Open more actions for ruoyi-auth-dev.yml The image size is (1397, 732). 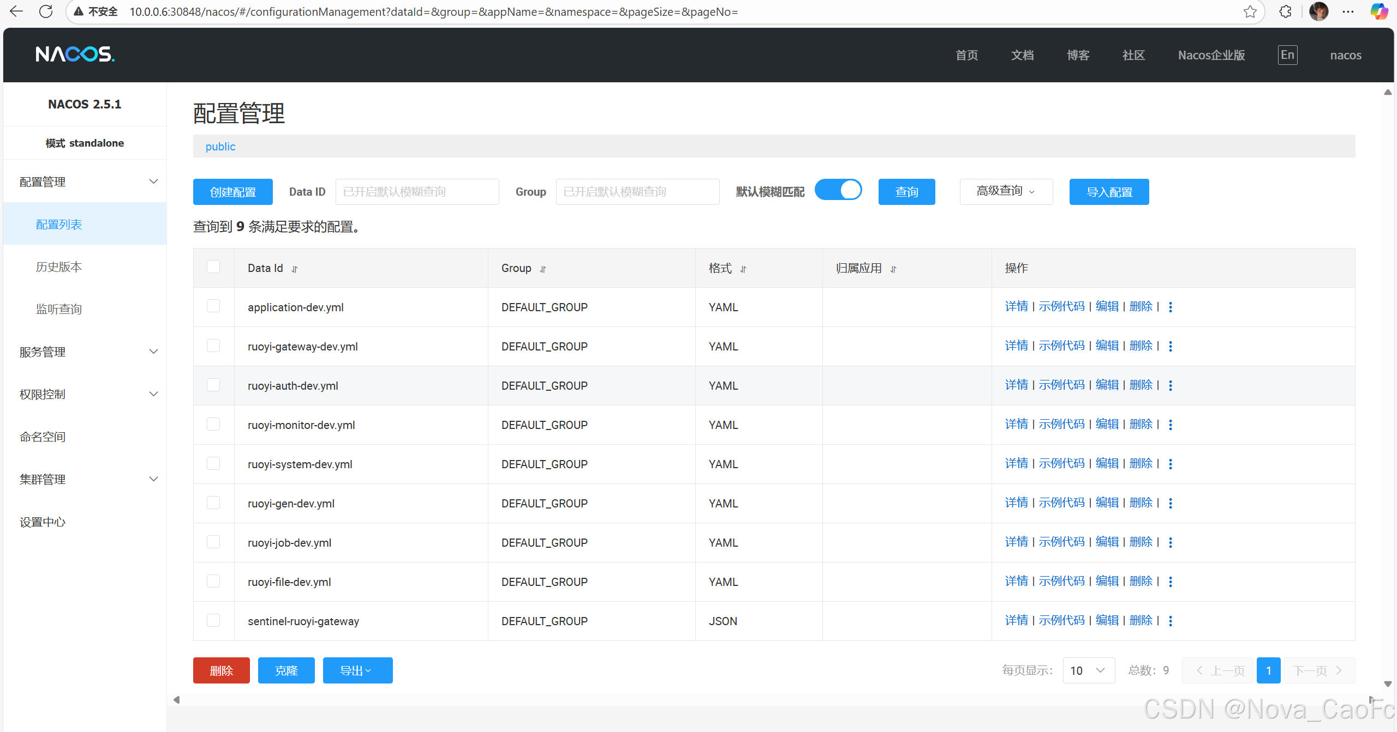[1171, 385]
